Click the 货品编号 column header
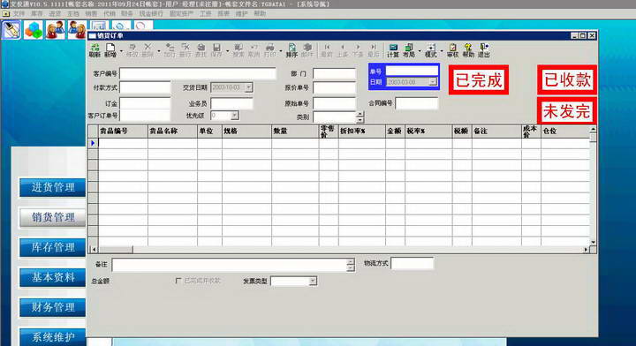 [x=123, y=131]
